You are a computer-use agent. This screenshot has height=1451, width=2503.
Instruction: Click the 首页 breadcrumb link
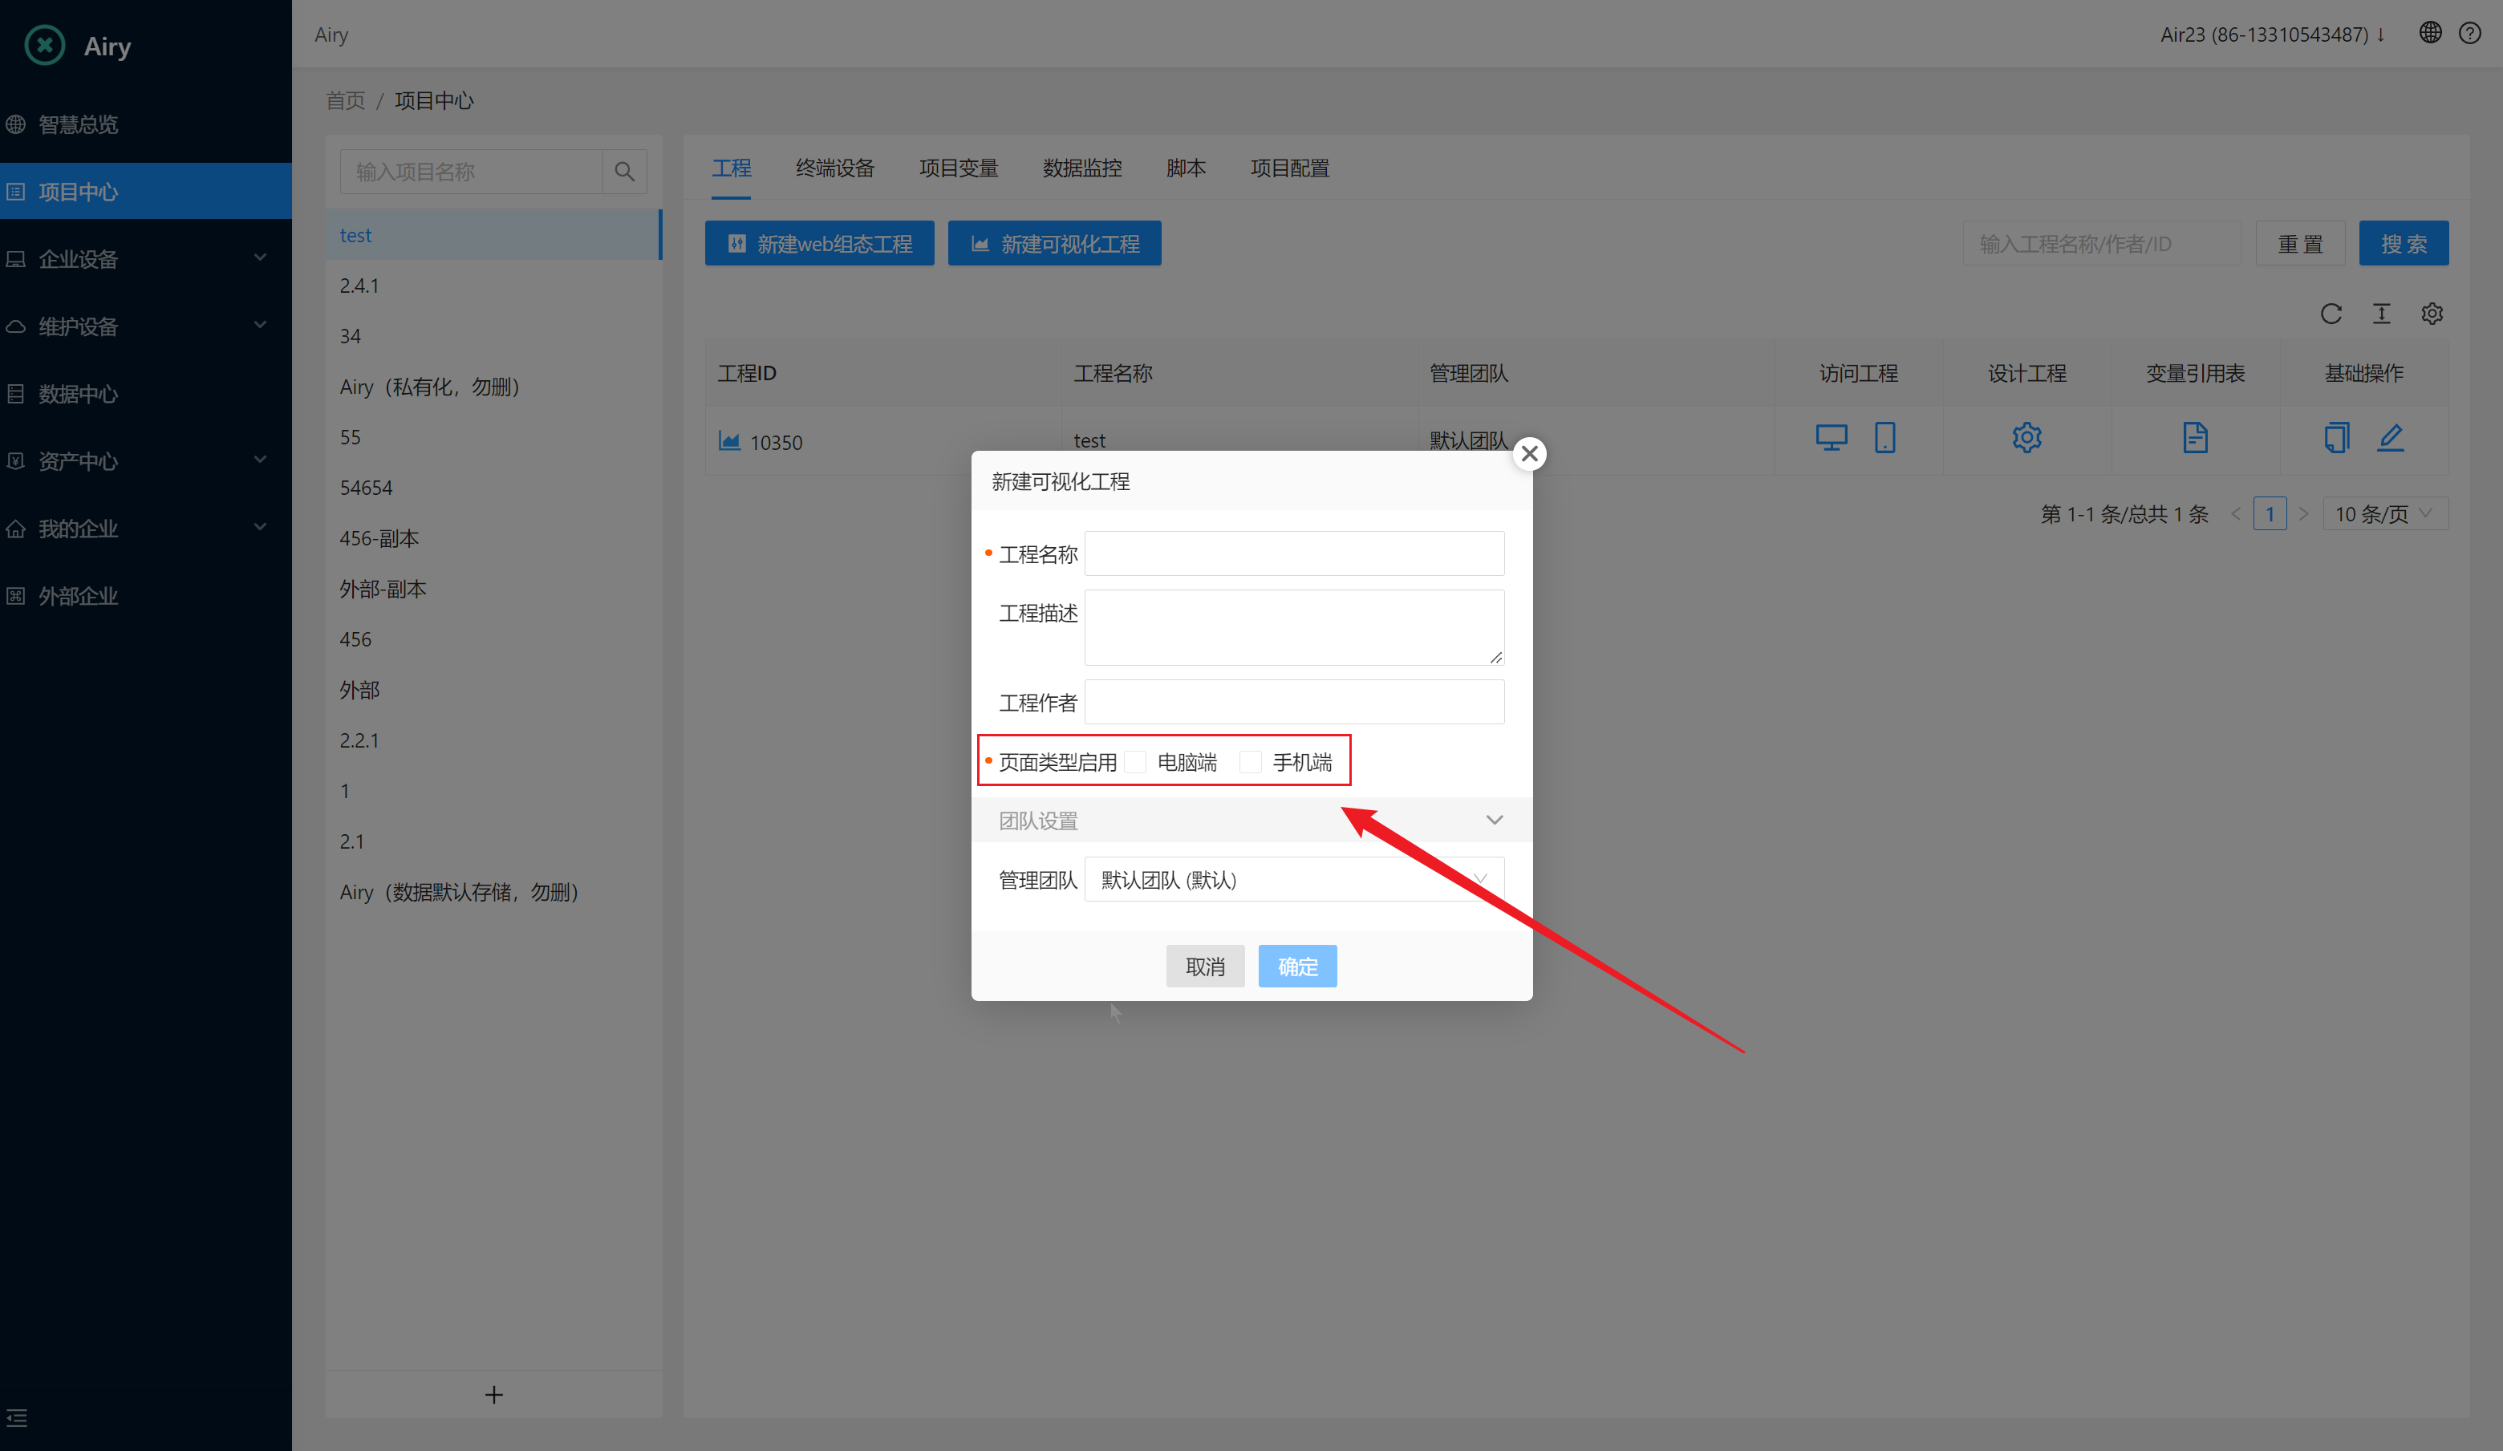point(346,100)
